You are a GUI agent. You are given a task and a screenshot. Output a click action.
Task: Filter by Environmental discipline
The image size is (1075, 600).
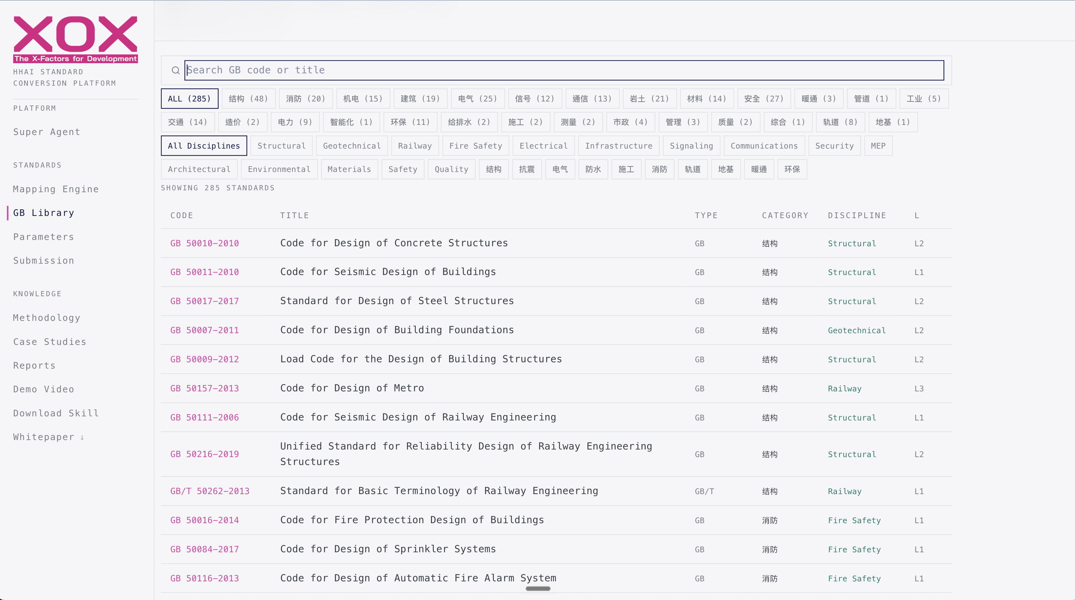[279, 169]
